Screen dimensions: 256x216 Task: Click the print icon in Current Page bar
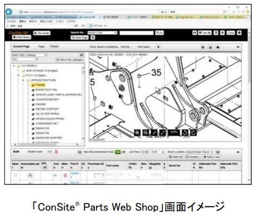pyautogui.click(x=203, y=47)
